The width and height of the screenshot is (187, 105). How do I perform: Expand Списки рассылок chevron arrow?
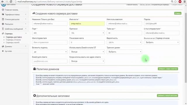click(26, 19)
